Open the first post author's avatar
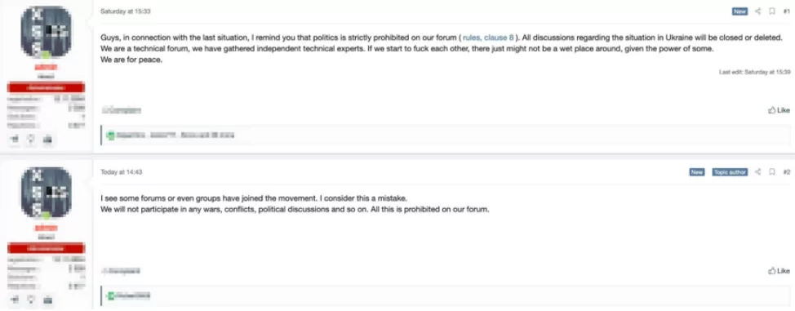 pyautogui.click(x=47, y=33)
